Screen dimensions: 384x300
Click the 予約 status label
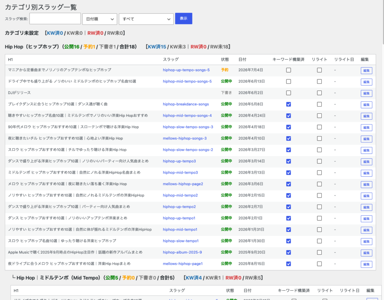point(225,70)
